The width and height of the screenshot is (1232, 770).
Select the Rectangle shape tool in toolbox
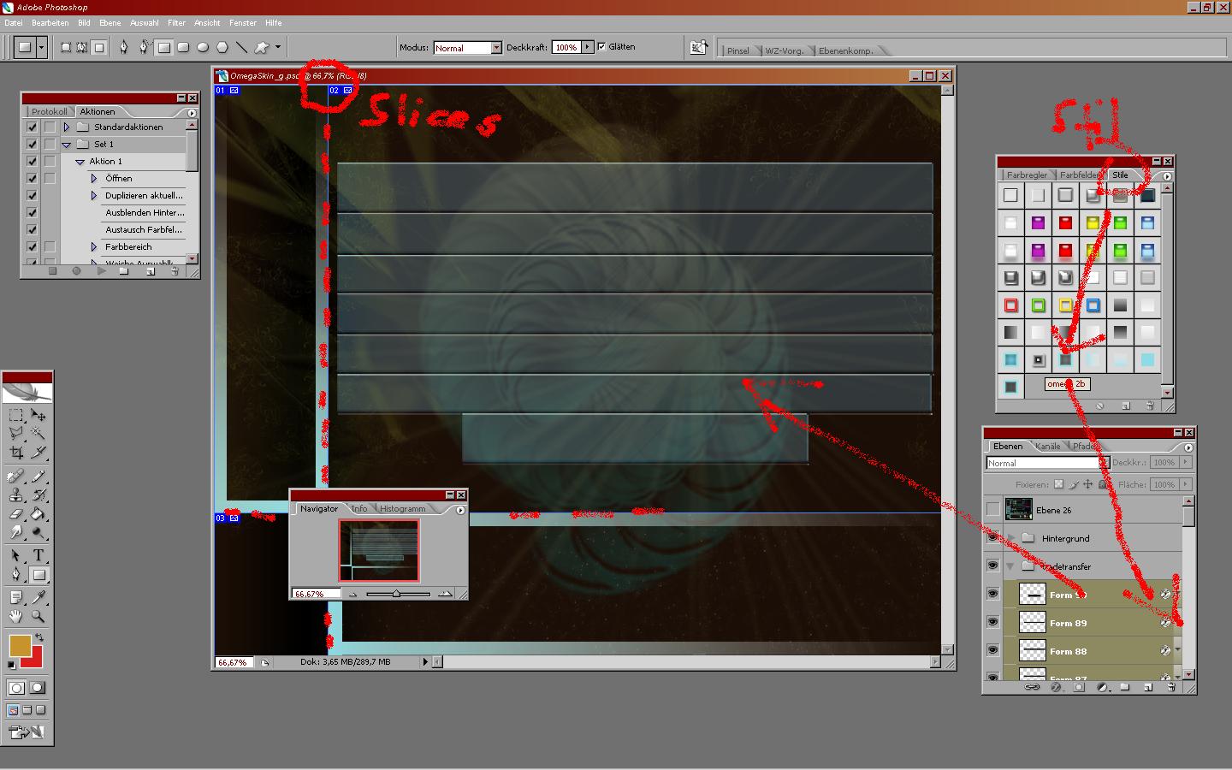click(x=38, y=575)
